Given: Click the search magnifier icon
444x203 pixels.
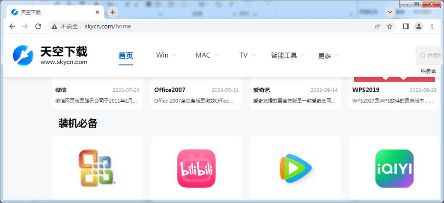Looking at the screenshot, I should [x=422, y=56].
